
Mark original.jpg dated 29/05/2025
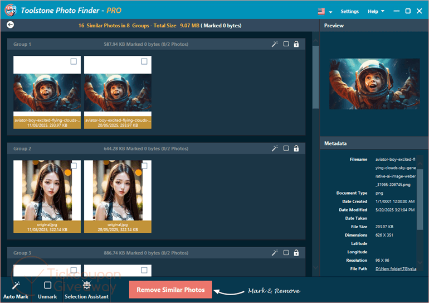coord(144,166)
